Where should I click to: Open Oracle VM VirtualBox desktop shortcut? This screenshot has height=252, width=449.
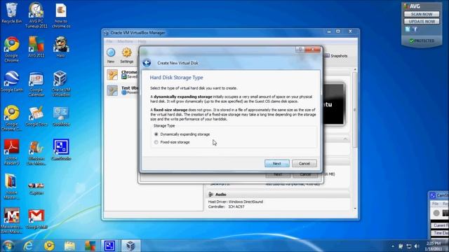click(x=61, y=83)
